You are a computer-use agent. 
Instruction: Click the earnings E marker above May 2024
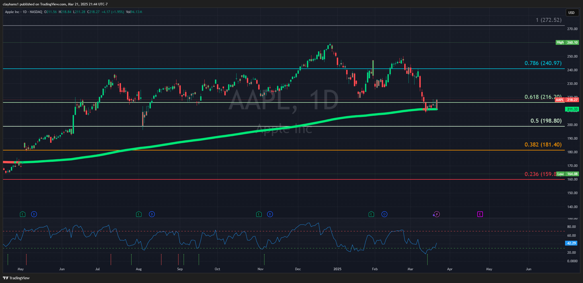22,214
